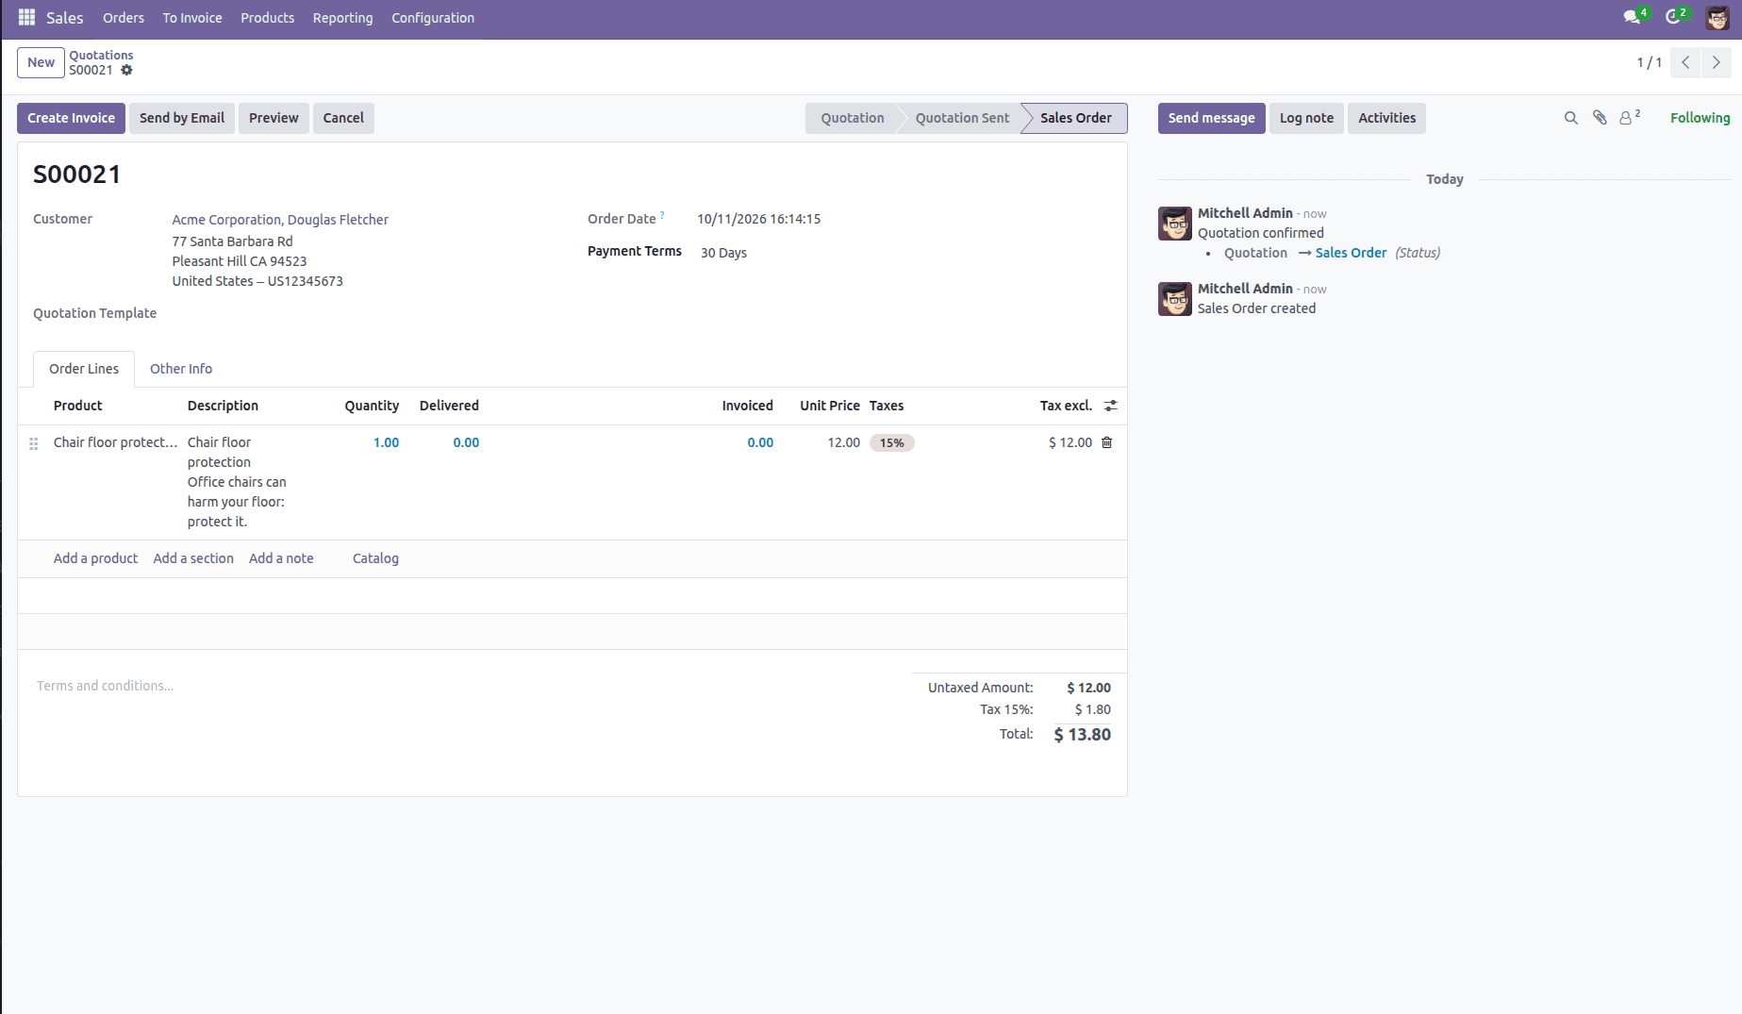Open the activities clock icon

pos(1674,17)
